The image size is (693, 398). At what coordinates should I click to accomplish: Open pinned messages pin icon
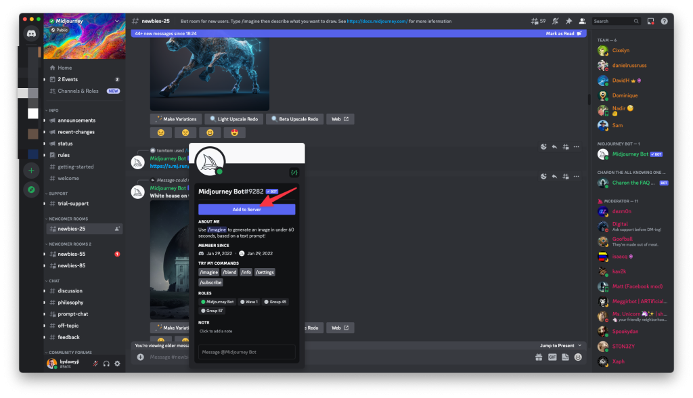click(568, 21)
